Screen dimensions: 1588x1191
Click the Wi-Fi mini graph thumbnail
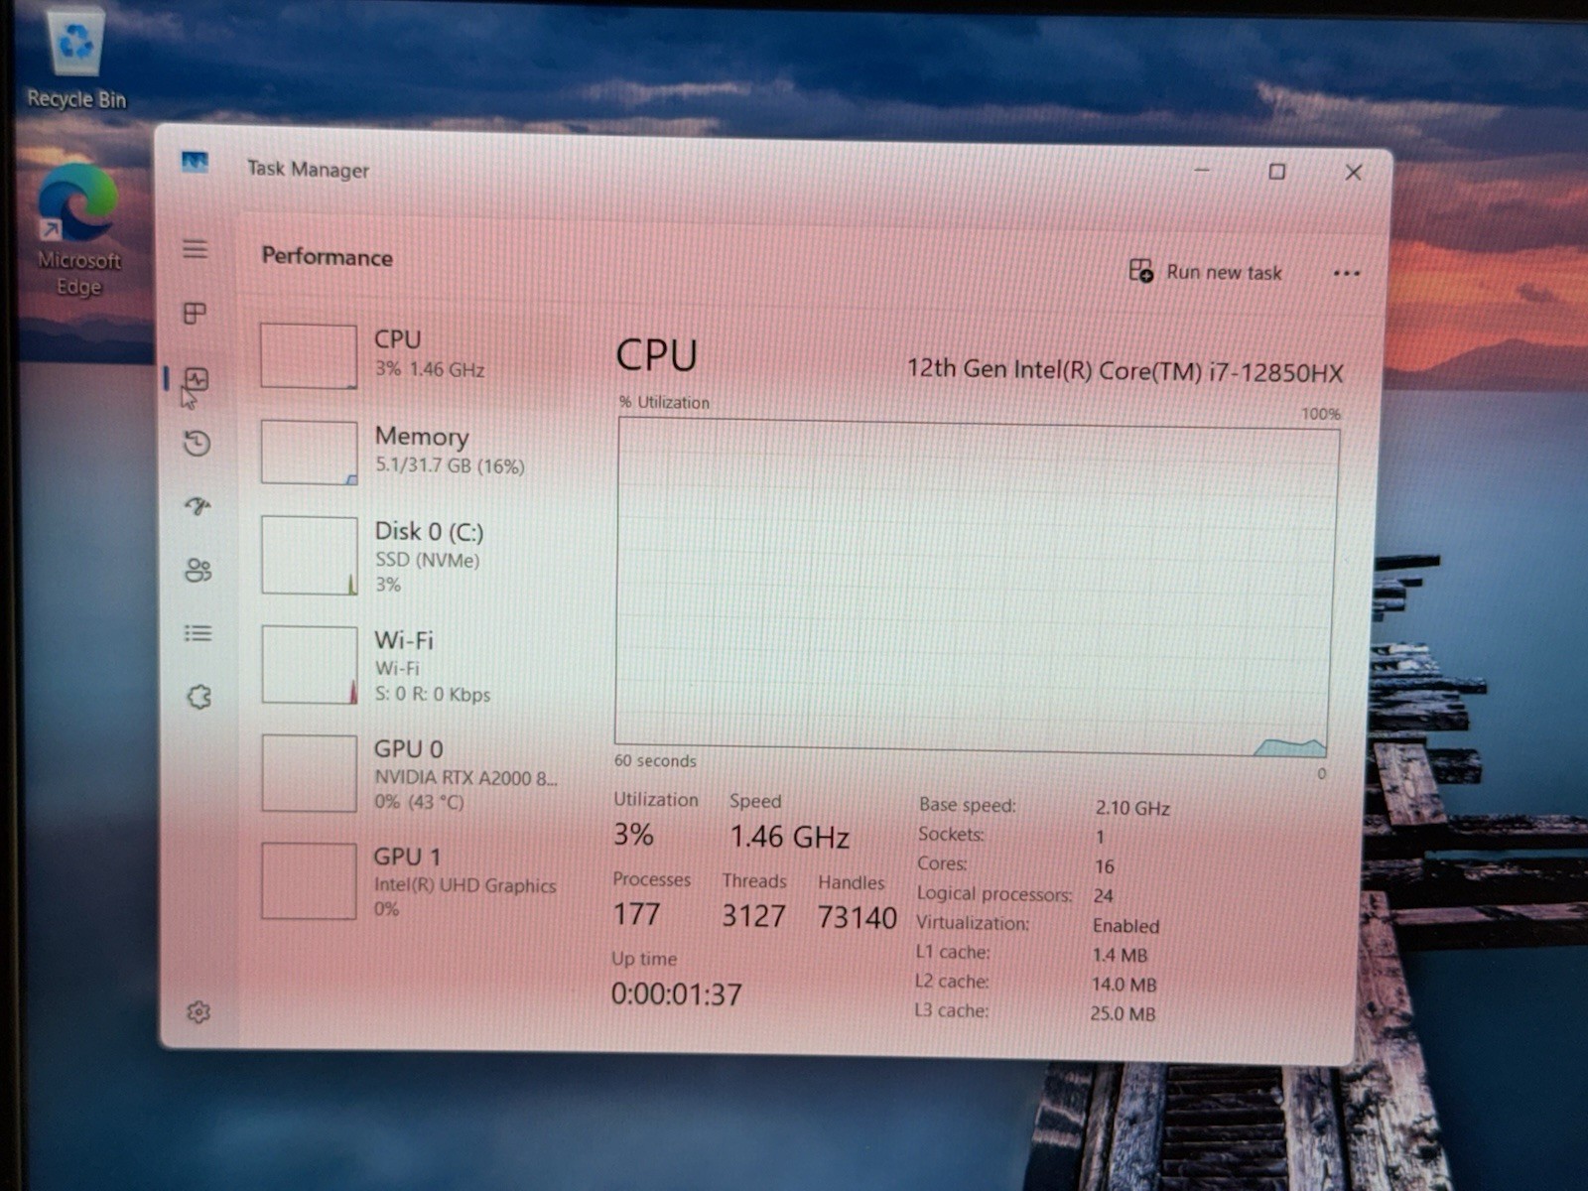tap(310, 665)
